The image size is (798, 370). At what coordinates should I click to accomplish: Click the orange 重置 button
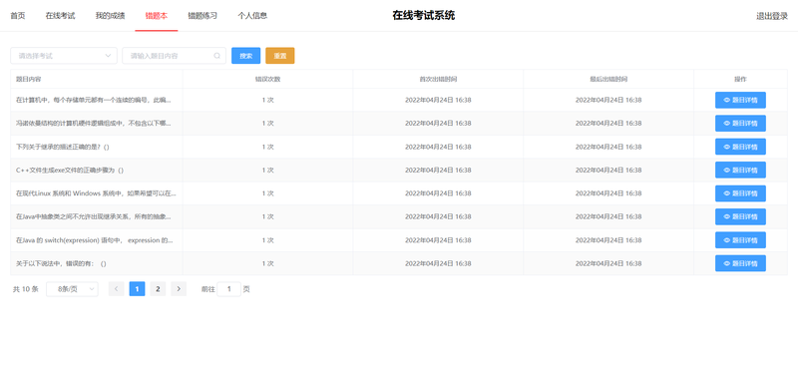[x=280, y=56]
